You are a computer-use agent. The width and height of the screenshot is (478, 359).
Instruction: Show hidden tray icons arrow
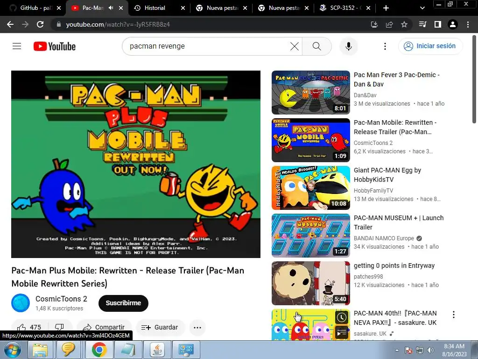[x=397, y=351]
